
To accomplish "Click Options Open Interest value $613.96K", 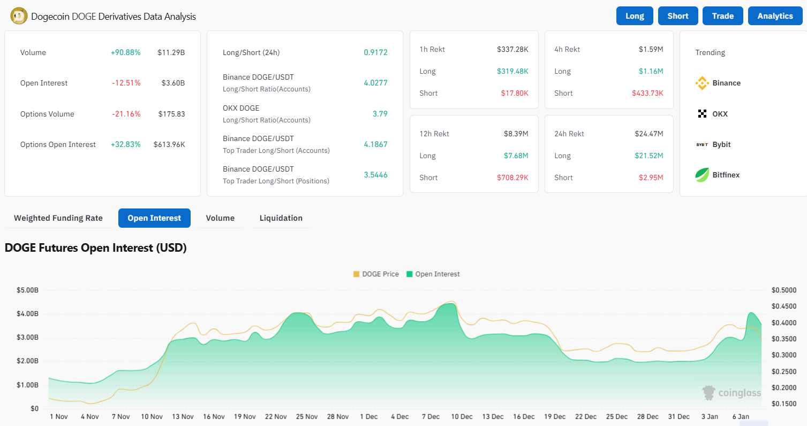I will (169, 144).
